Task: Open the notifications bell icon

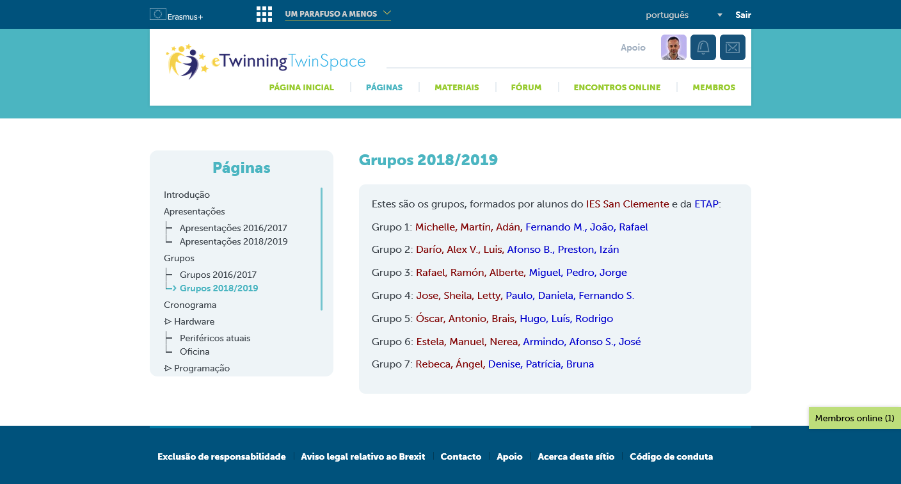Action: coord(703,47)
